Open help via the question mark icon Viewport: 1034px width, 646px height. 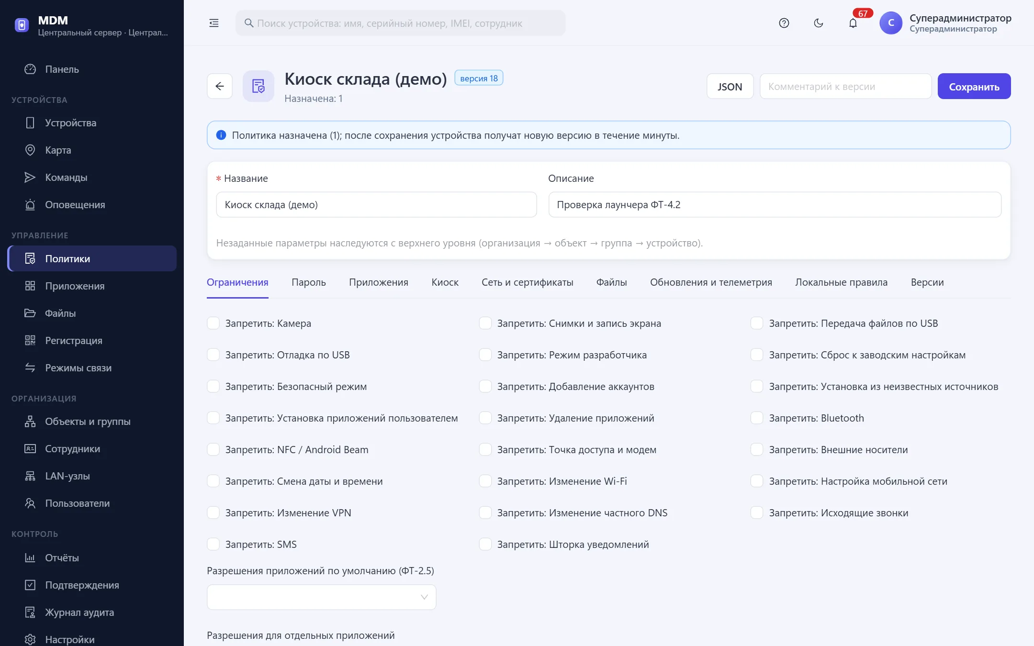[x=784, y=23]
